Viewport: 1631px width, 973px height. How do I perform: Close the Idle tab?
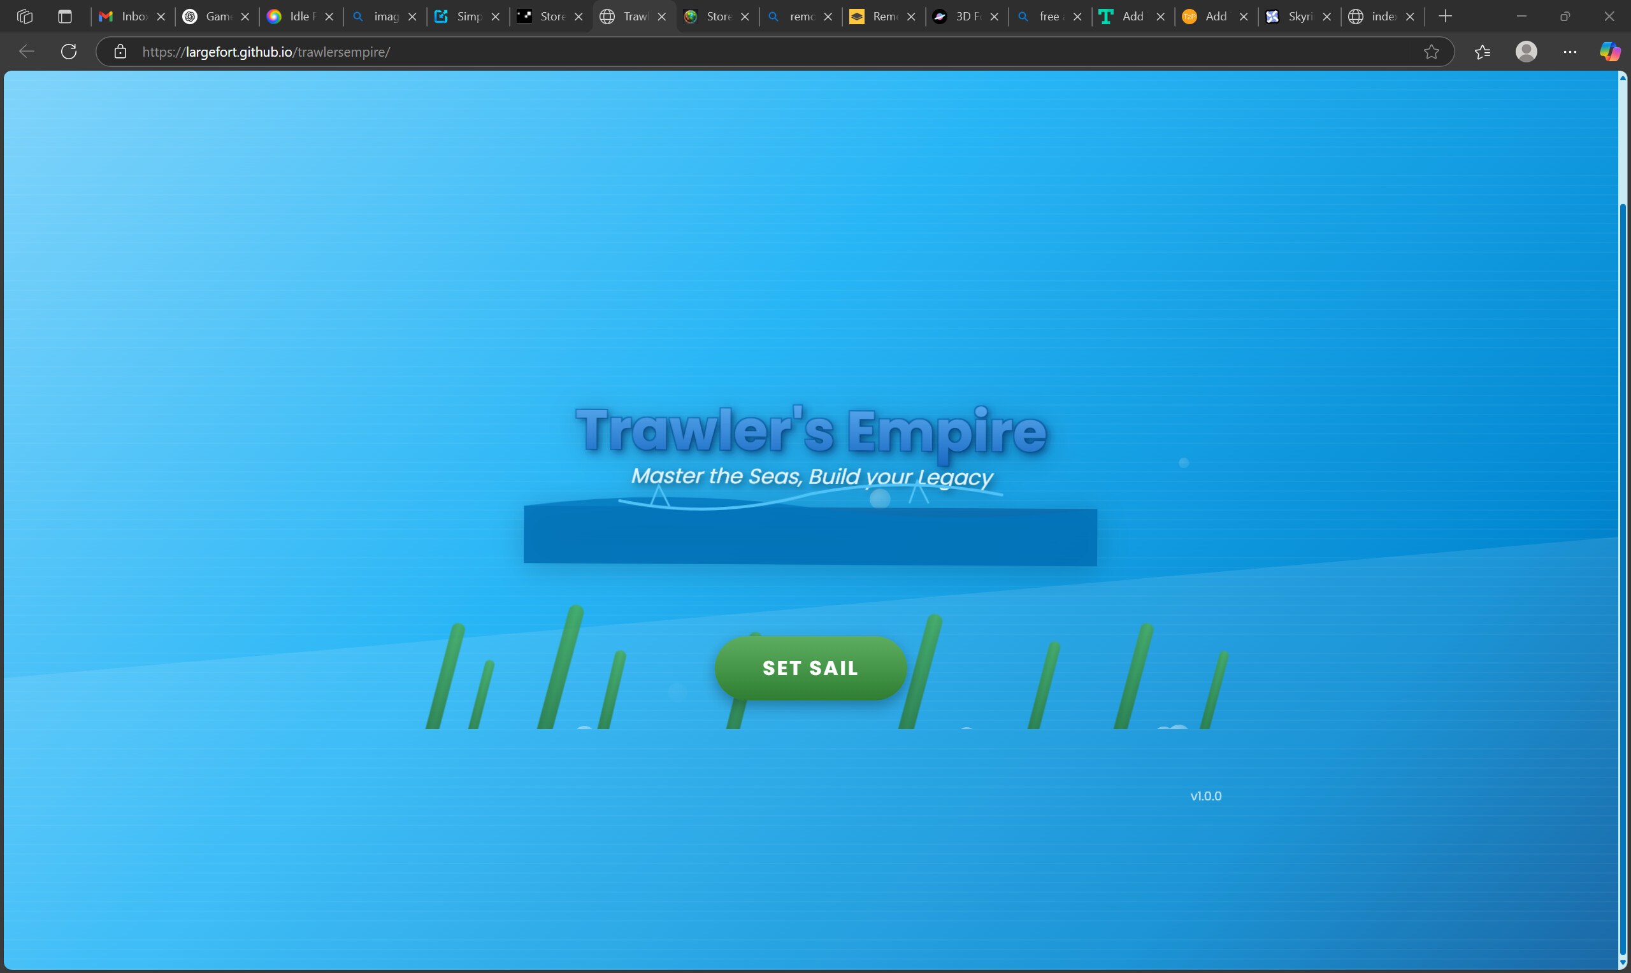click(x=330, y=17)
